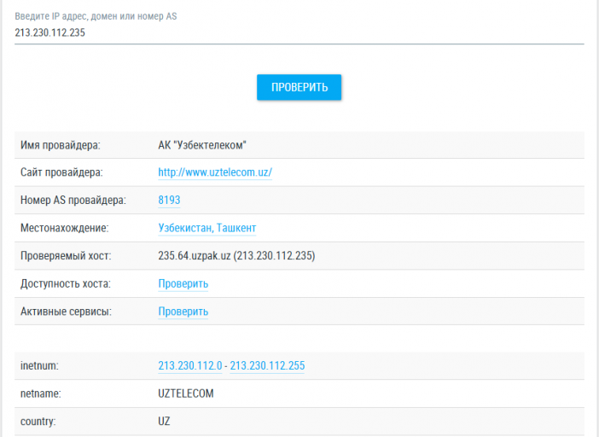Click Проверить in Доступность хоста row
This screenshot has width=599, height=437.
pyautogui.click(x=183, y=284)
